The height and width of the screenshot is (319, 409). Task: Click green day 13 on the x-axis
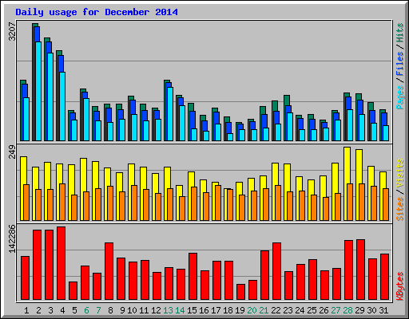(x=168, y=310)
